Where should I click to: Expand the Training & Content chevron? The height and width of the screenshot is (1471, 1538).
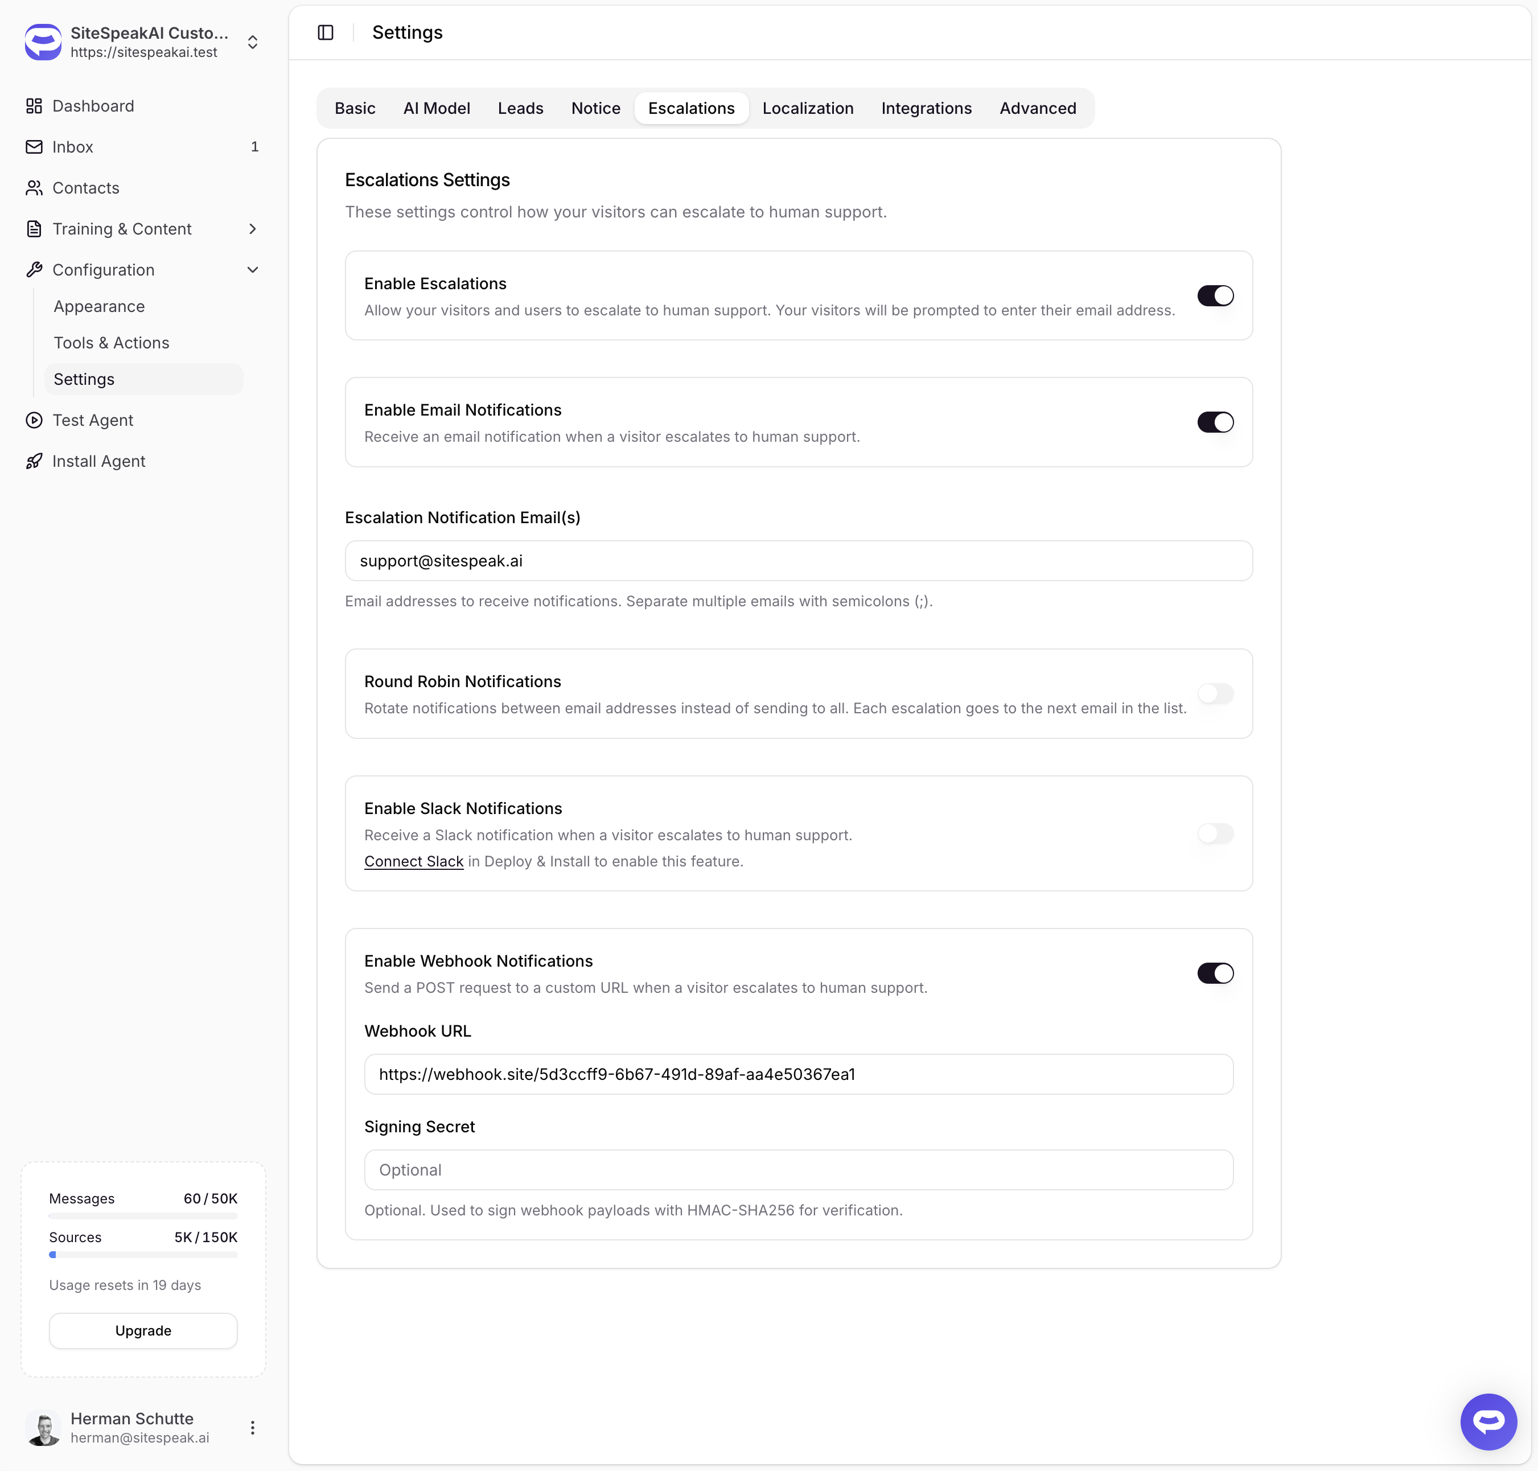tap(252, 228)
